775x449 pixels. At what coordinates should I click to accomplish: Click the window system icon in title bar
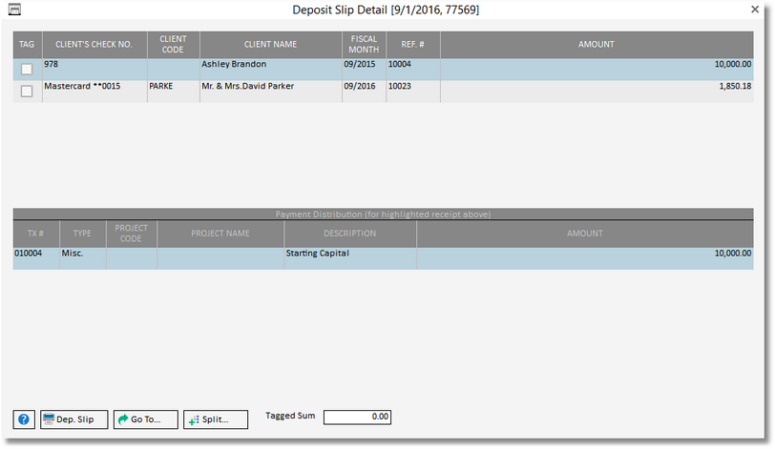coord(15,10)
